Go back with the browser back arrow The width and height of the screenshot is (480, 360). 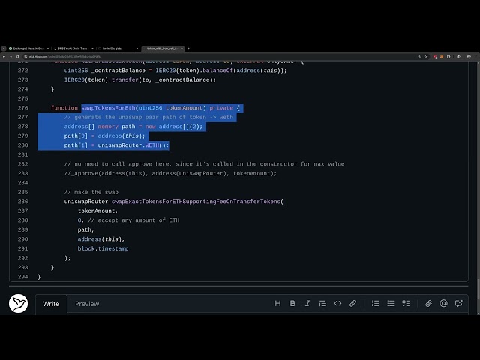click(x=4, y=57)
